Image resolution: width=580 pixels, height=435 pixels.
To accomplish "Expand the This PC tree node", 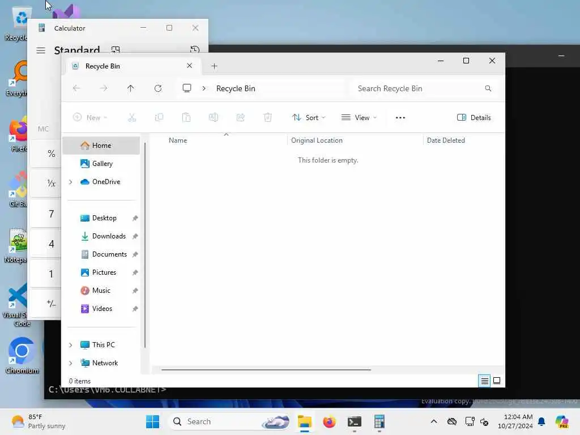I will [x=71, y=345].
